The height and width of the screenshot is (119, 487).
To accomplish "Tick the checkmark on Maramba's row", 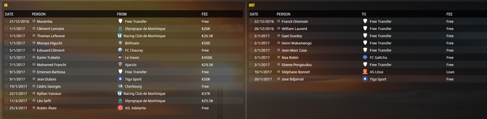I will pos(6,21).
